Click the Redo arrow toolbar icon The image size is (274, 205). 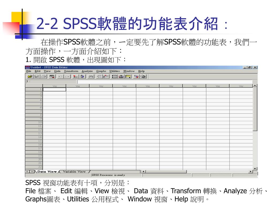coord(67,76)
